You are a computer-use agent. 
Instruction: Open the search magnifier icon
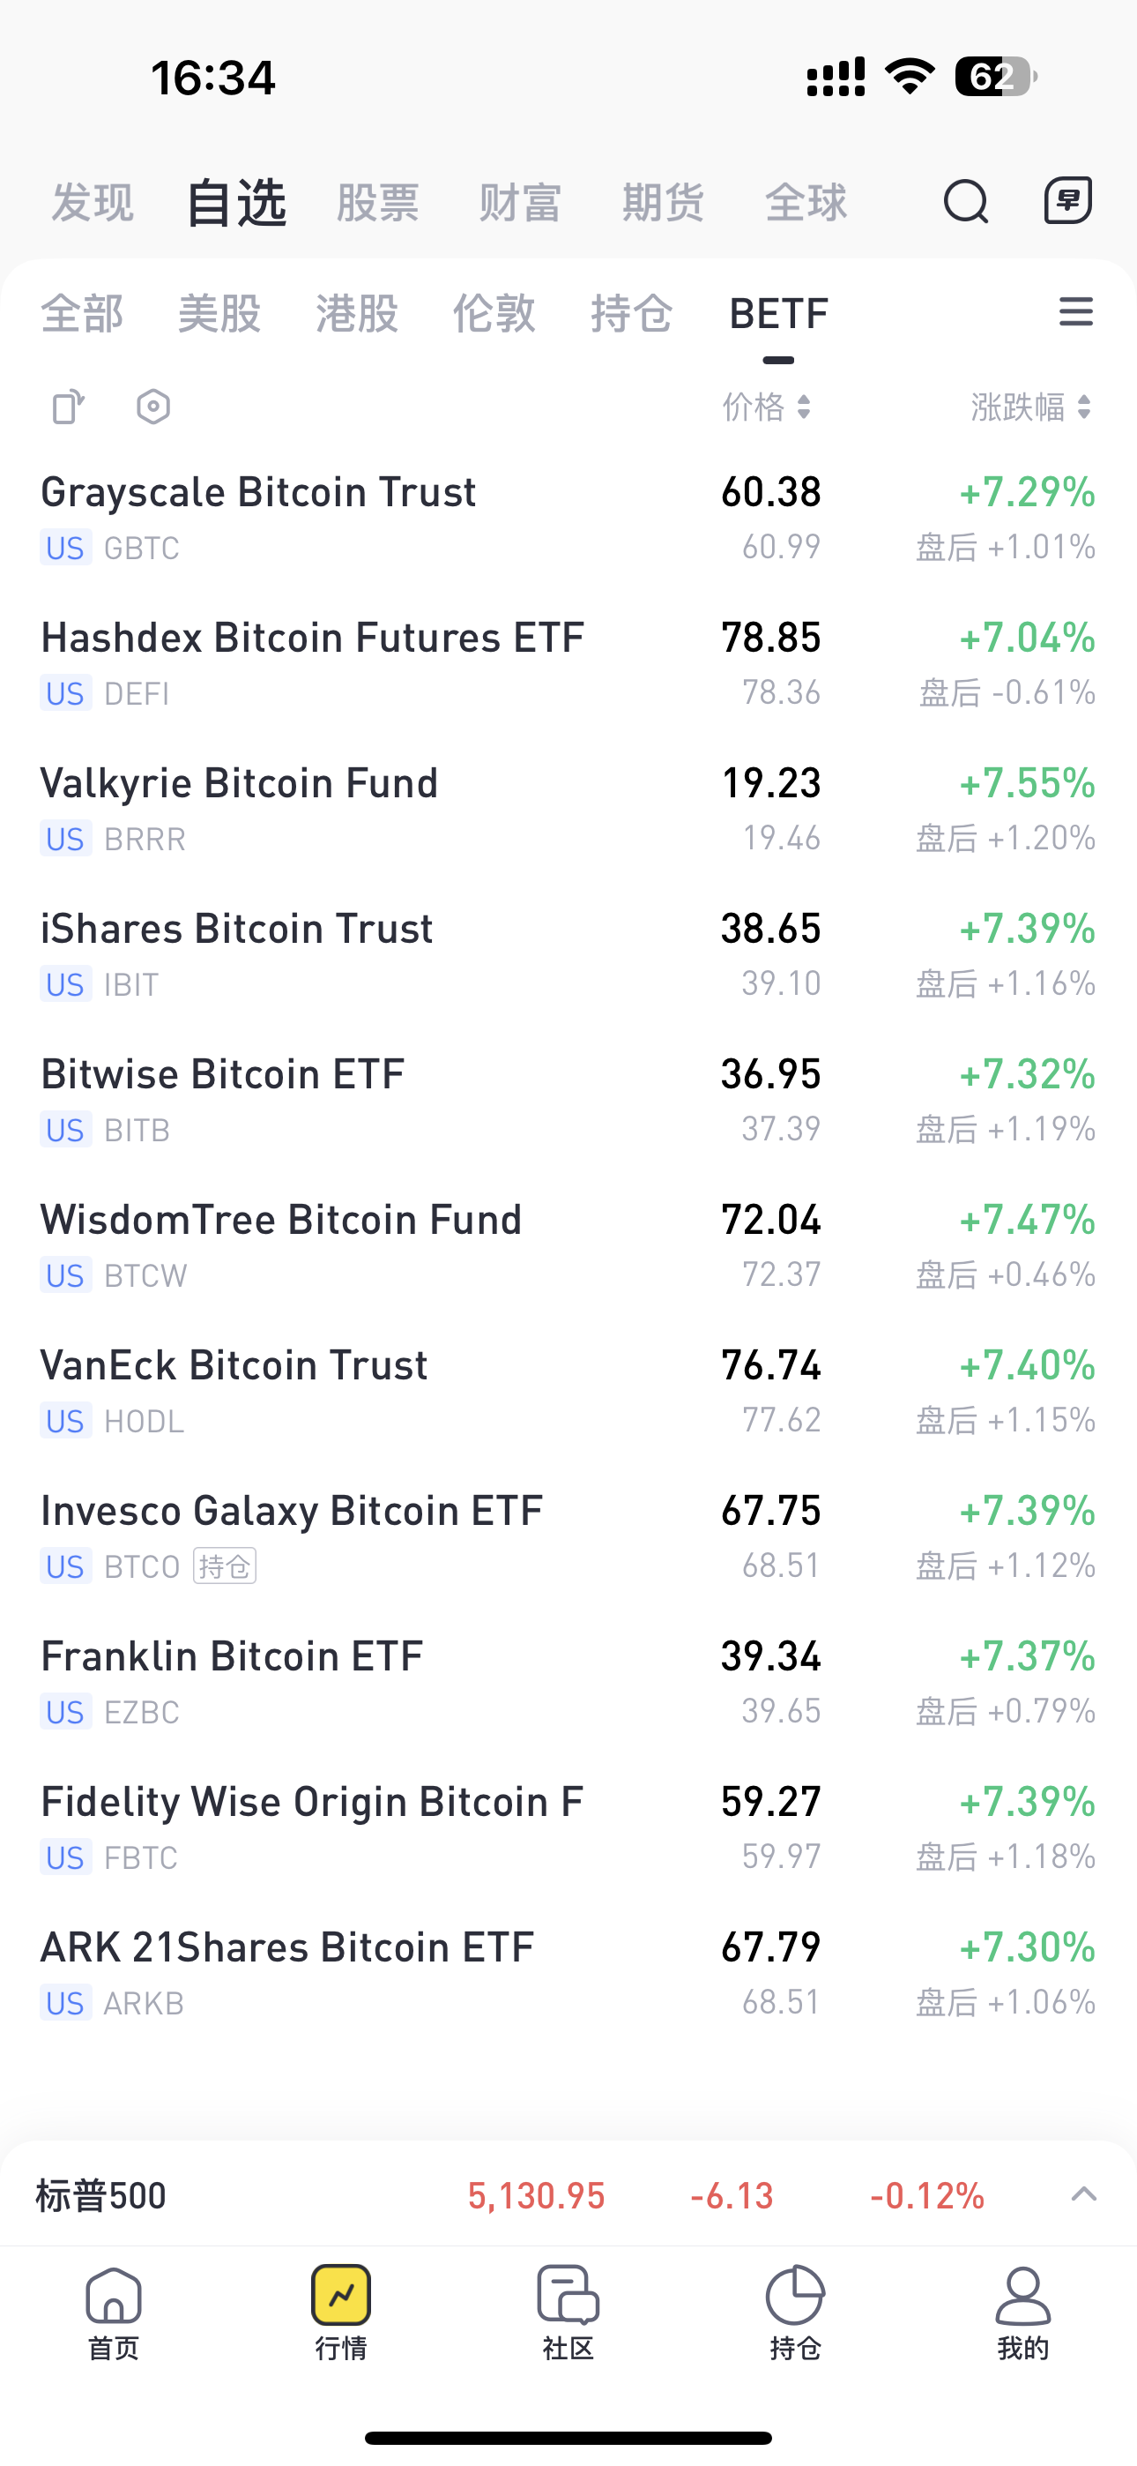coord(966,202)
